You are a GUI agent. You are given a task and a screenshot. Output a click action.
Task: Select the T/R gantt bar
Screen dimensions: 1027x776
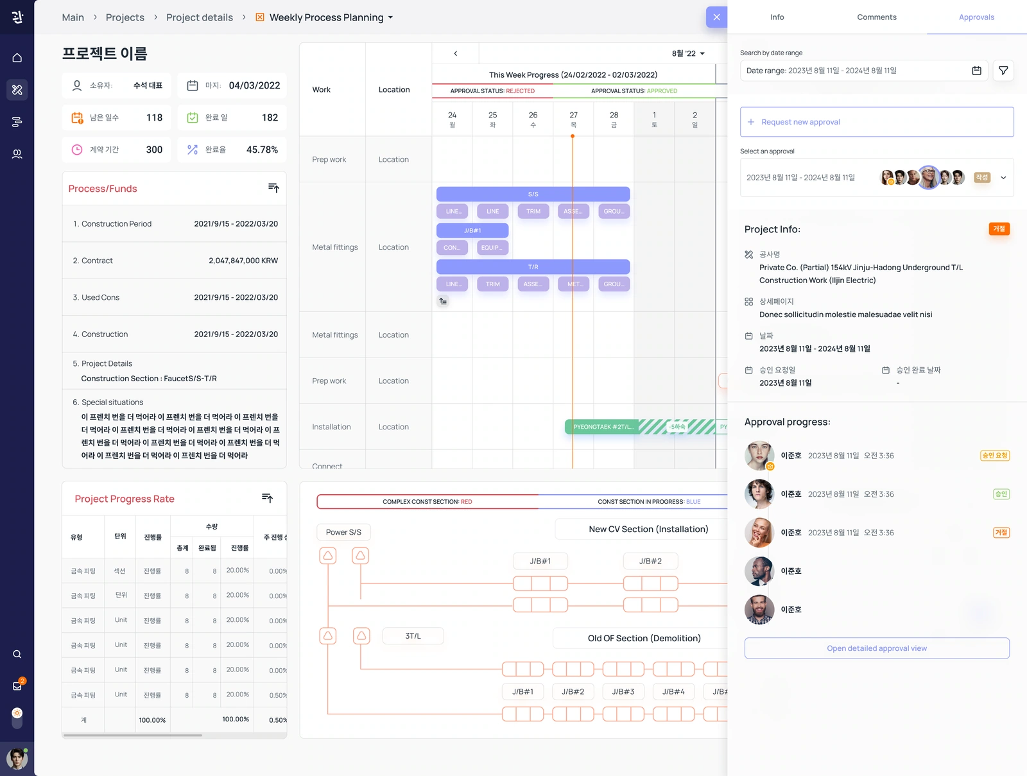pyautogui.click(x=533, y=266)
